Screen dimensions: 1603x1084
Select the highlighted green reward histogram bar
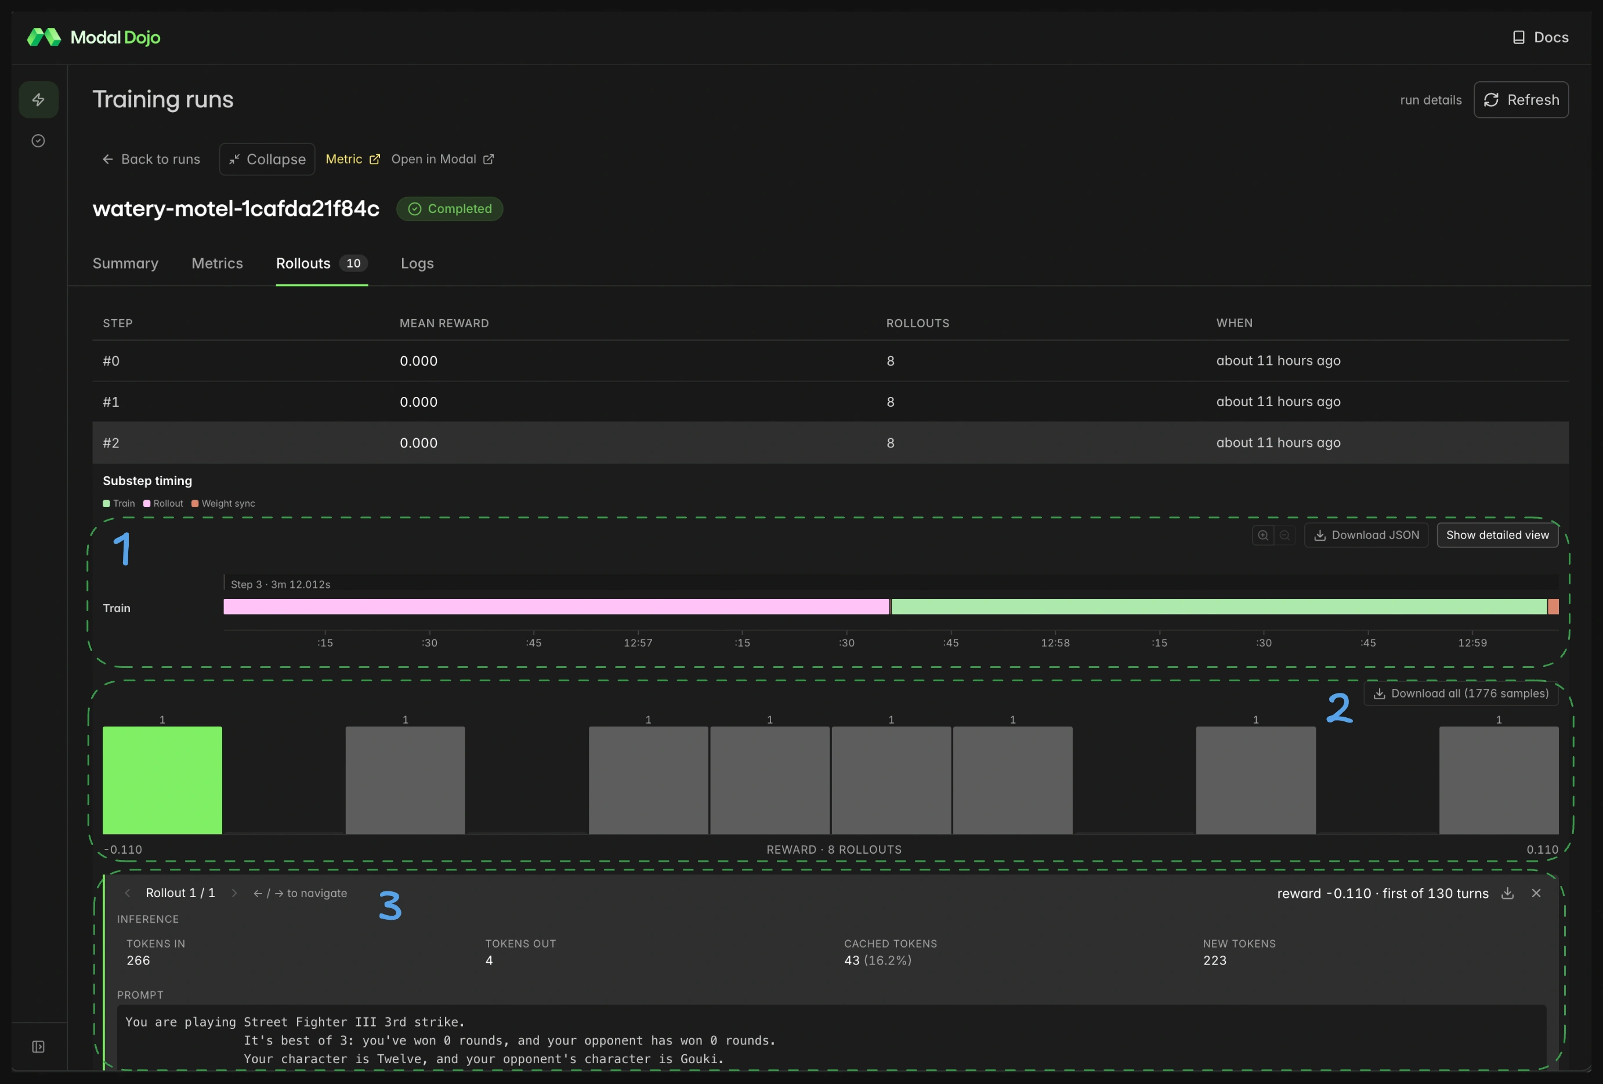[162, 780]
